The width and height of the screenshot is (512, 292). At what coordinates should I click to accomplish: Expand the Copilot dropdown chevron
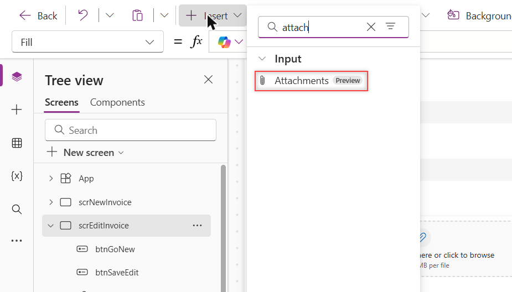(239, 42)
